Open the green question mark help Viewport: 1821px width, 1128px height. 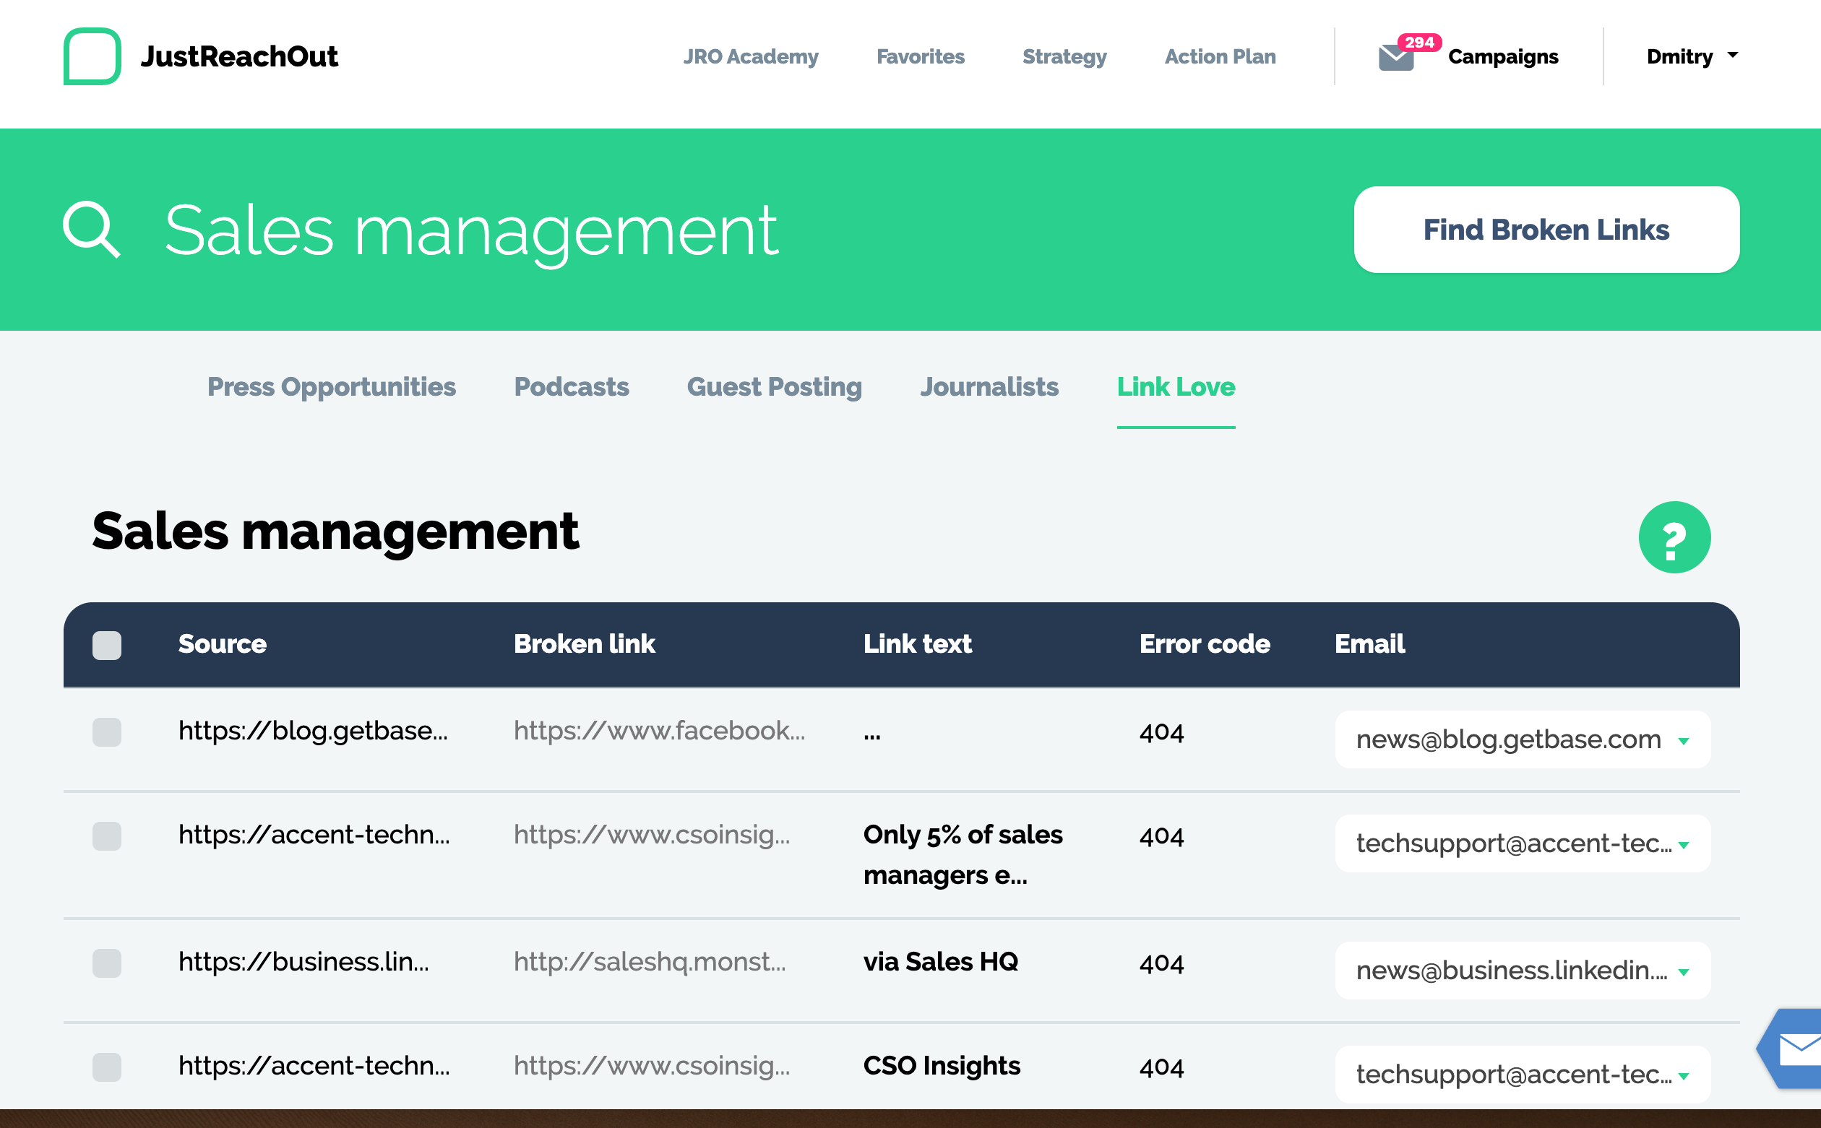tap(1674, 537)
